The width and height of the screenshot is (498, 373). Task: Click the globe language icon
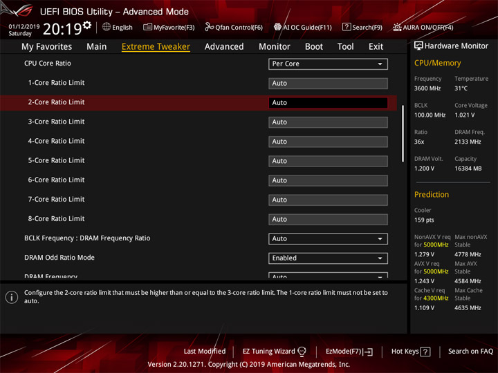107,27
